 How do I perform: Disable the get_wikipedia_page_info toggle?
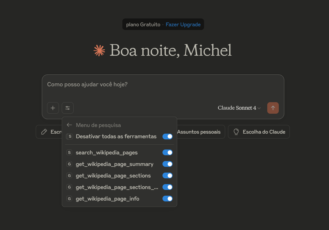coord(167,199)
